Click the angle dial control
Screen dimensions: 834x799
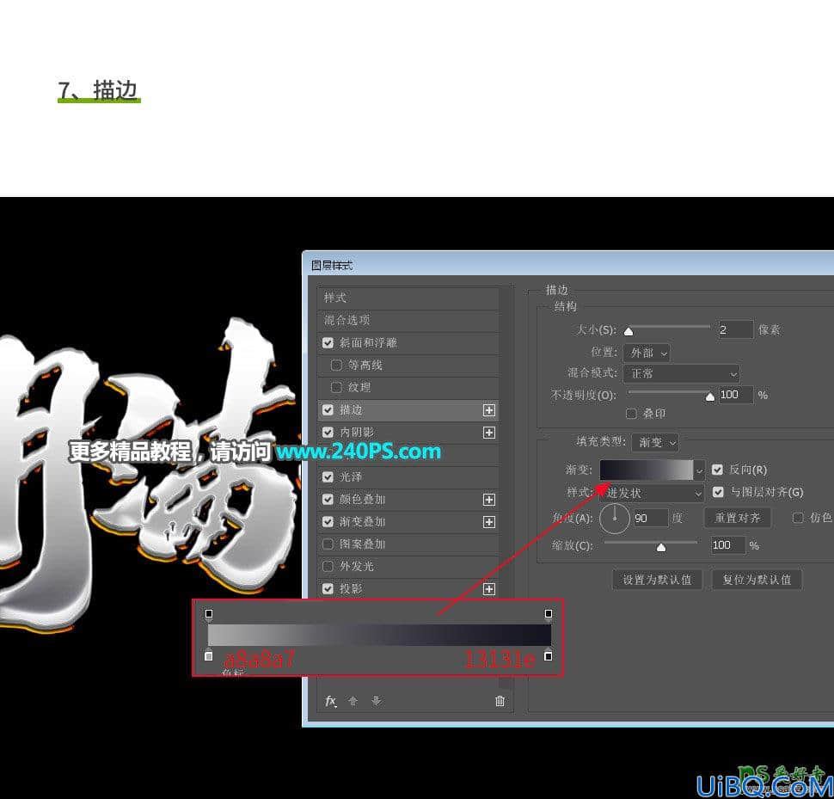pyautogui.click(x=615, y=518)
